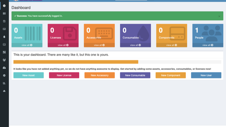Click the floppy-disk graphic on the Licenses card
Viewport: 226px width, 127px height.
point(70,33)
